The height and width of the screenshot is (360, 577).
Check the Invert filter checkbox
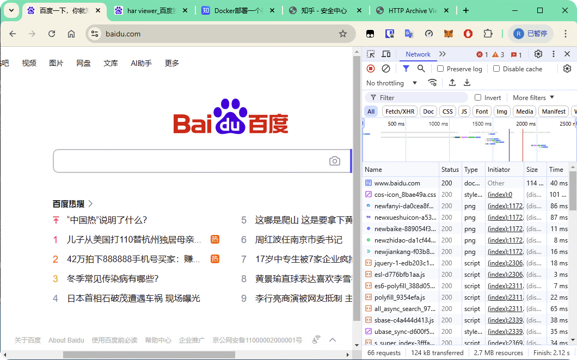point(478,97)
